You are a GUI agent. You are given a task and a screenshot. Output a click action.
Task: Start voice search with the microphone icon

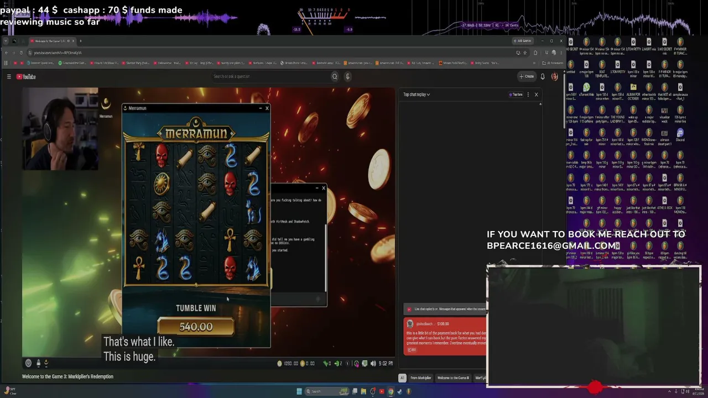tap(348, 76)
